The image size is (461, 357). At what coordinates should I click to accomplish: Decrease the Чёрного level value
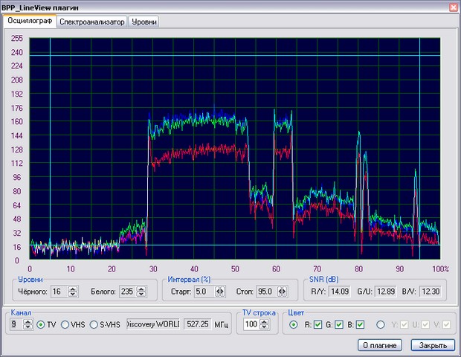pos(73,294)
